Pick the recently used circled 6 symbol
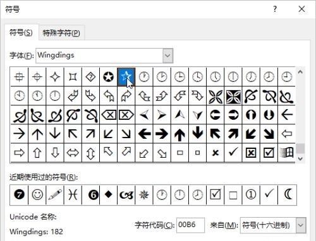This screenshot has width=316, height=241. (93, 195)
